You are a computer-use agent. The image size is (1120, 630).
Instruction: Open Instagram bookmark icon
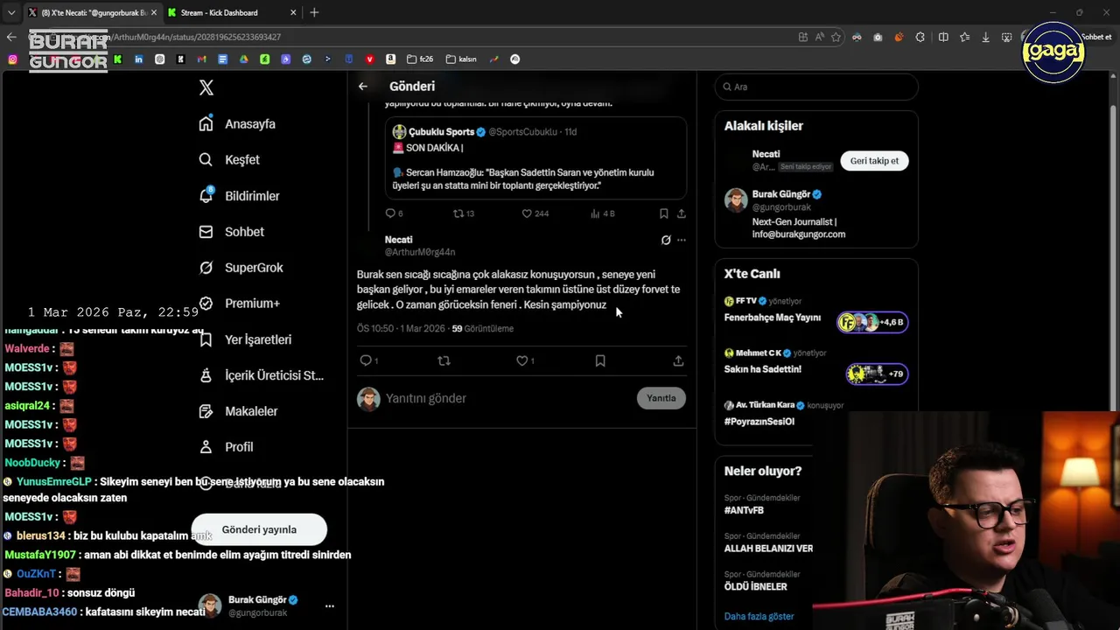tap(12, 59)
